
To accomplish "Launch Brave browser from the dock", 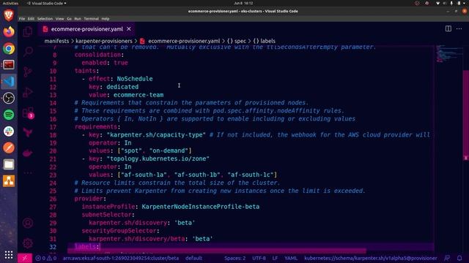I will (x=9, y=15).
